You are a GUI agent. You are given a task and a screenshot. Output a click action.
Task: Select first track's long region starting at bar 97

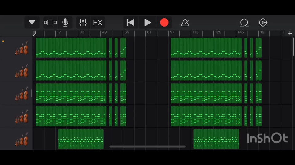coord(206,48)
